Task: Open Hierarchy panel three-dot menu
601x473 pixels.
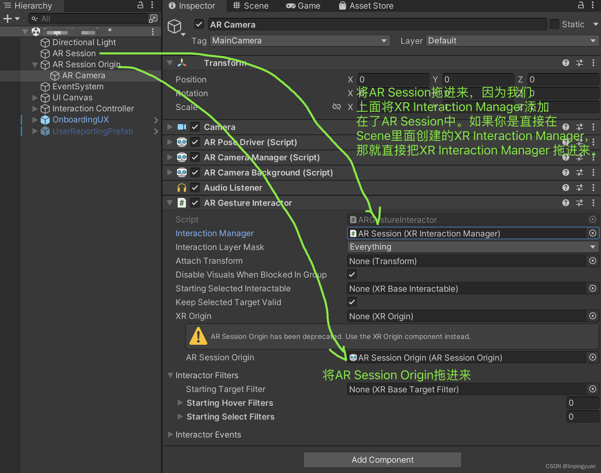Action: (152, 5)
